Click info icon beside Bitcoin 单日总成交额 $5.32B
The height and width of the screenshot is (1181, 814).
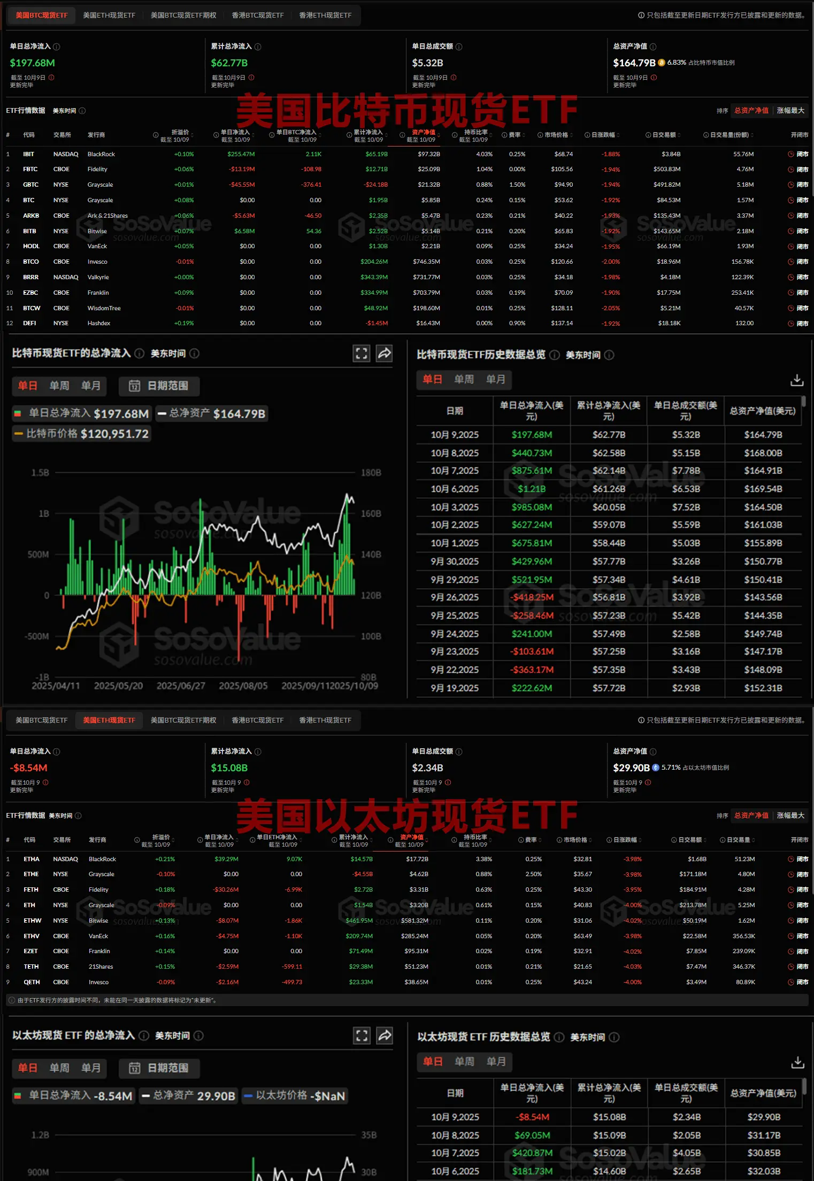459,47
